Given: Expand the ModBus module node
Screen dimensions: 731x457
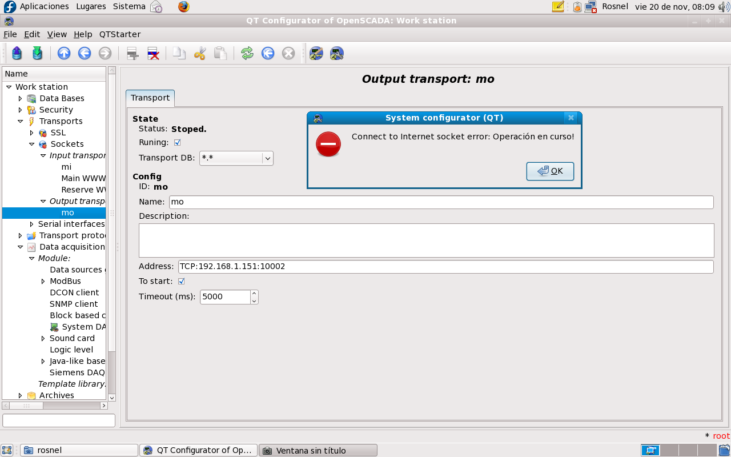Looking at the screenshot, I should click(x=43, y=281).
